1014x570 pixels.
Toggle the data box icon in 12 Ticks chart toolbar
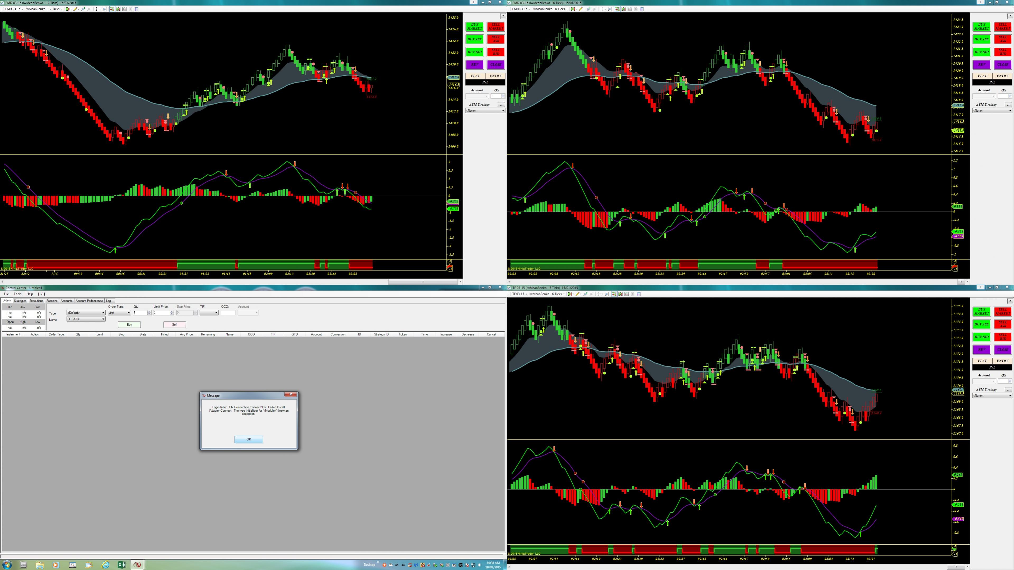118,9
